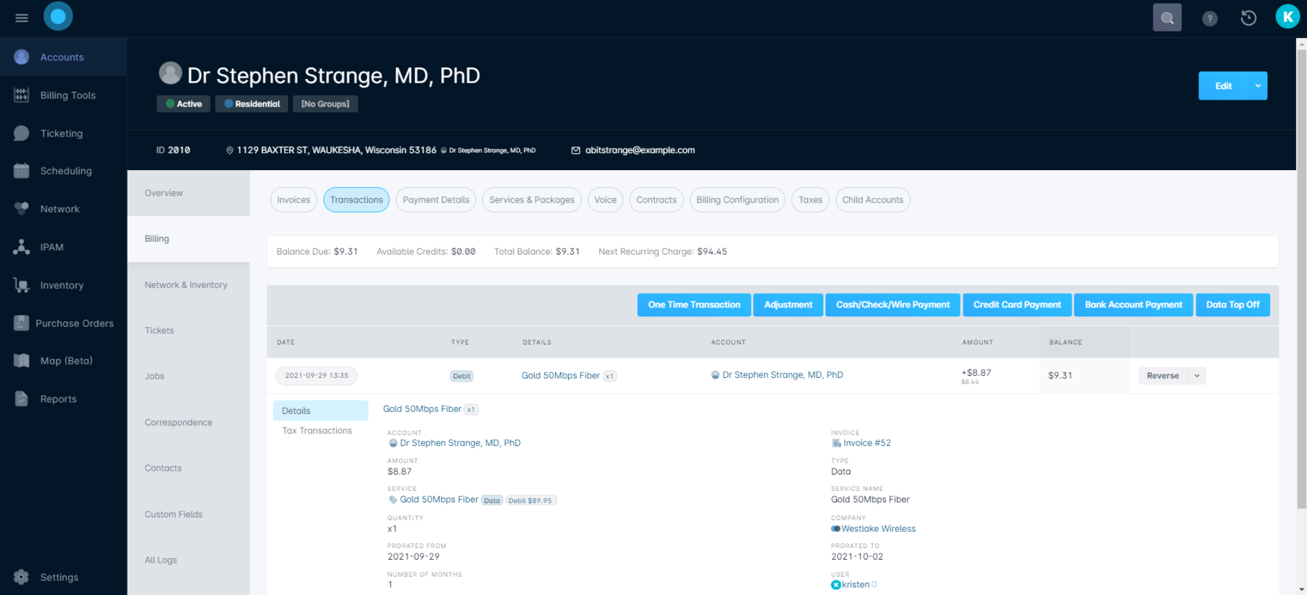
Task: Click the Billing Tools abacus icon
Action: point(21,95)
